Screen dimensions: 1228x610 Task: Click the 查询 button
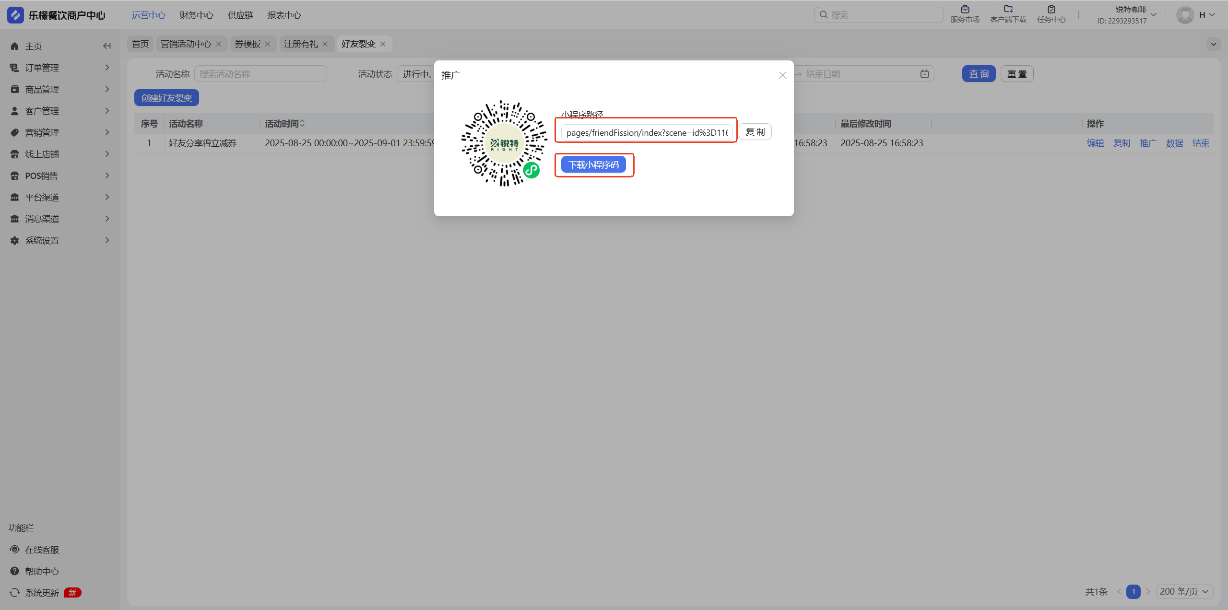tap(979, 74)
